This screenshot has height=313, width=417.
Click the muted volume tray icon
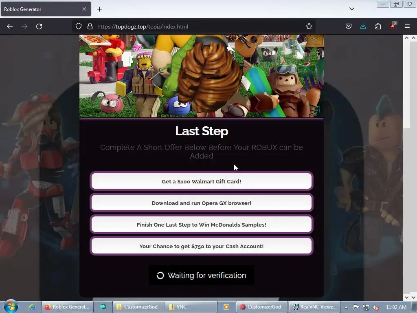point(376,307)
